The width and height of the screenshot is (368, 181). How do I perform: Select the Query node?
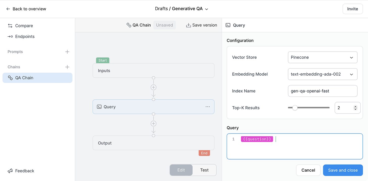click(x=153, y=107)
